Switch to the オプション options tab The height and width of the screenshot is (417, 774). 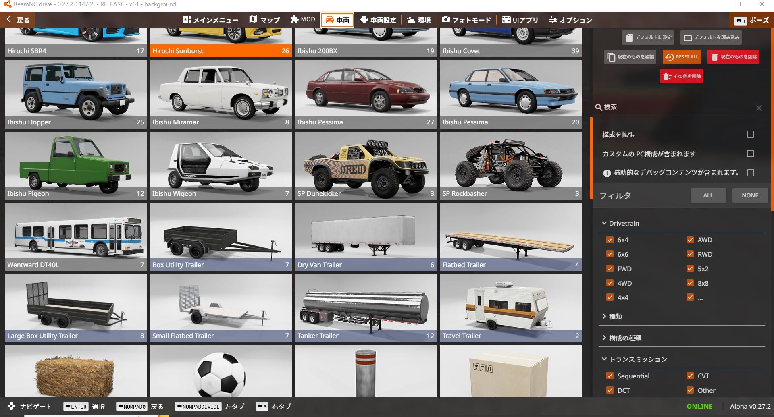(x=570, y=20)
